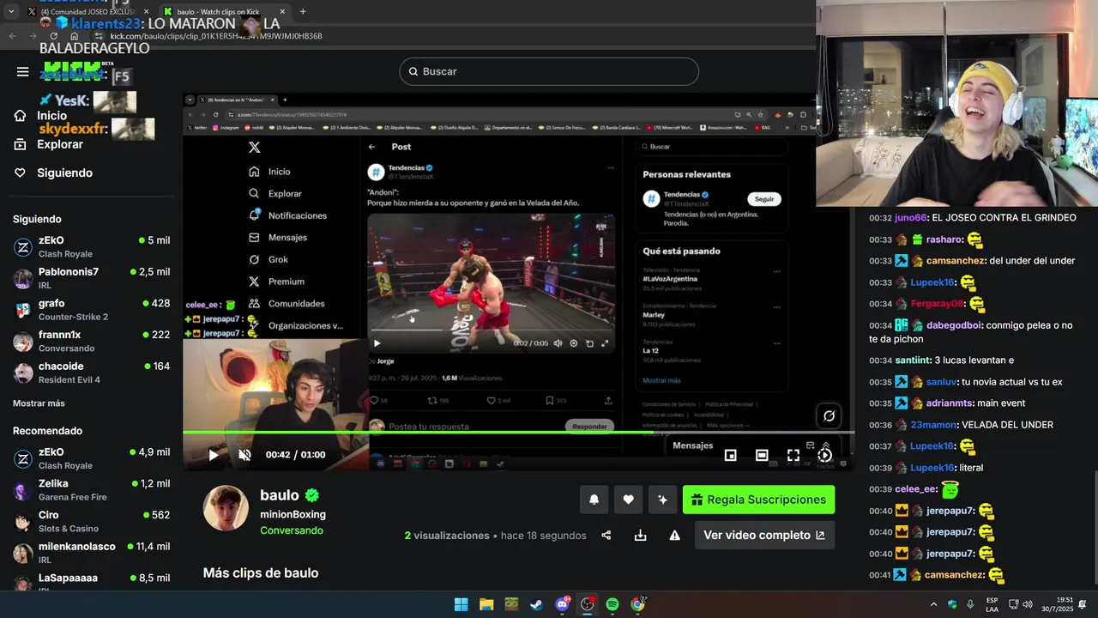This screenshot has height=618, width=1098.
Task: Unmute the clip using the speaker icon
Action: pyautogui.click(x=244, y=455)
